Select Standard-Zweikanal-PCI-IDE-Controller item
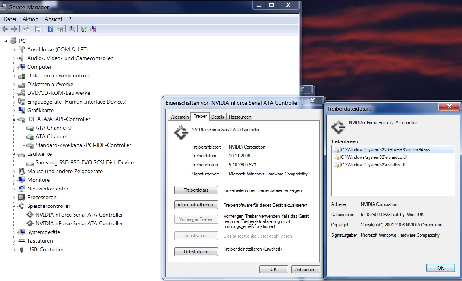 [x=83, y=145]
